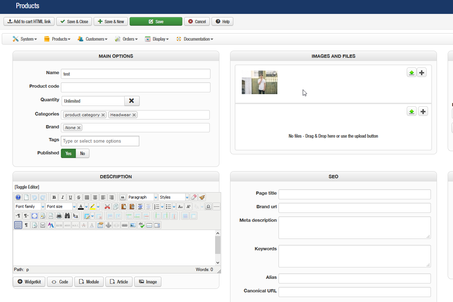Click the Print icon in editor

point(59,216)
